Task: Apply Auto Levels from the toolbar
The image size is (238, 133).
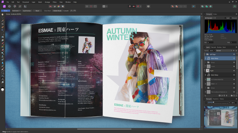Action: point(50,6)
